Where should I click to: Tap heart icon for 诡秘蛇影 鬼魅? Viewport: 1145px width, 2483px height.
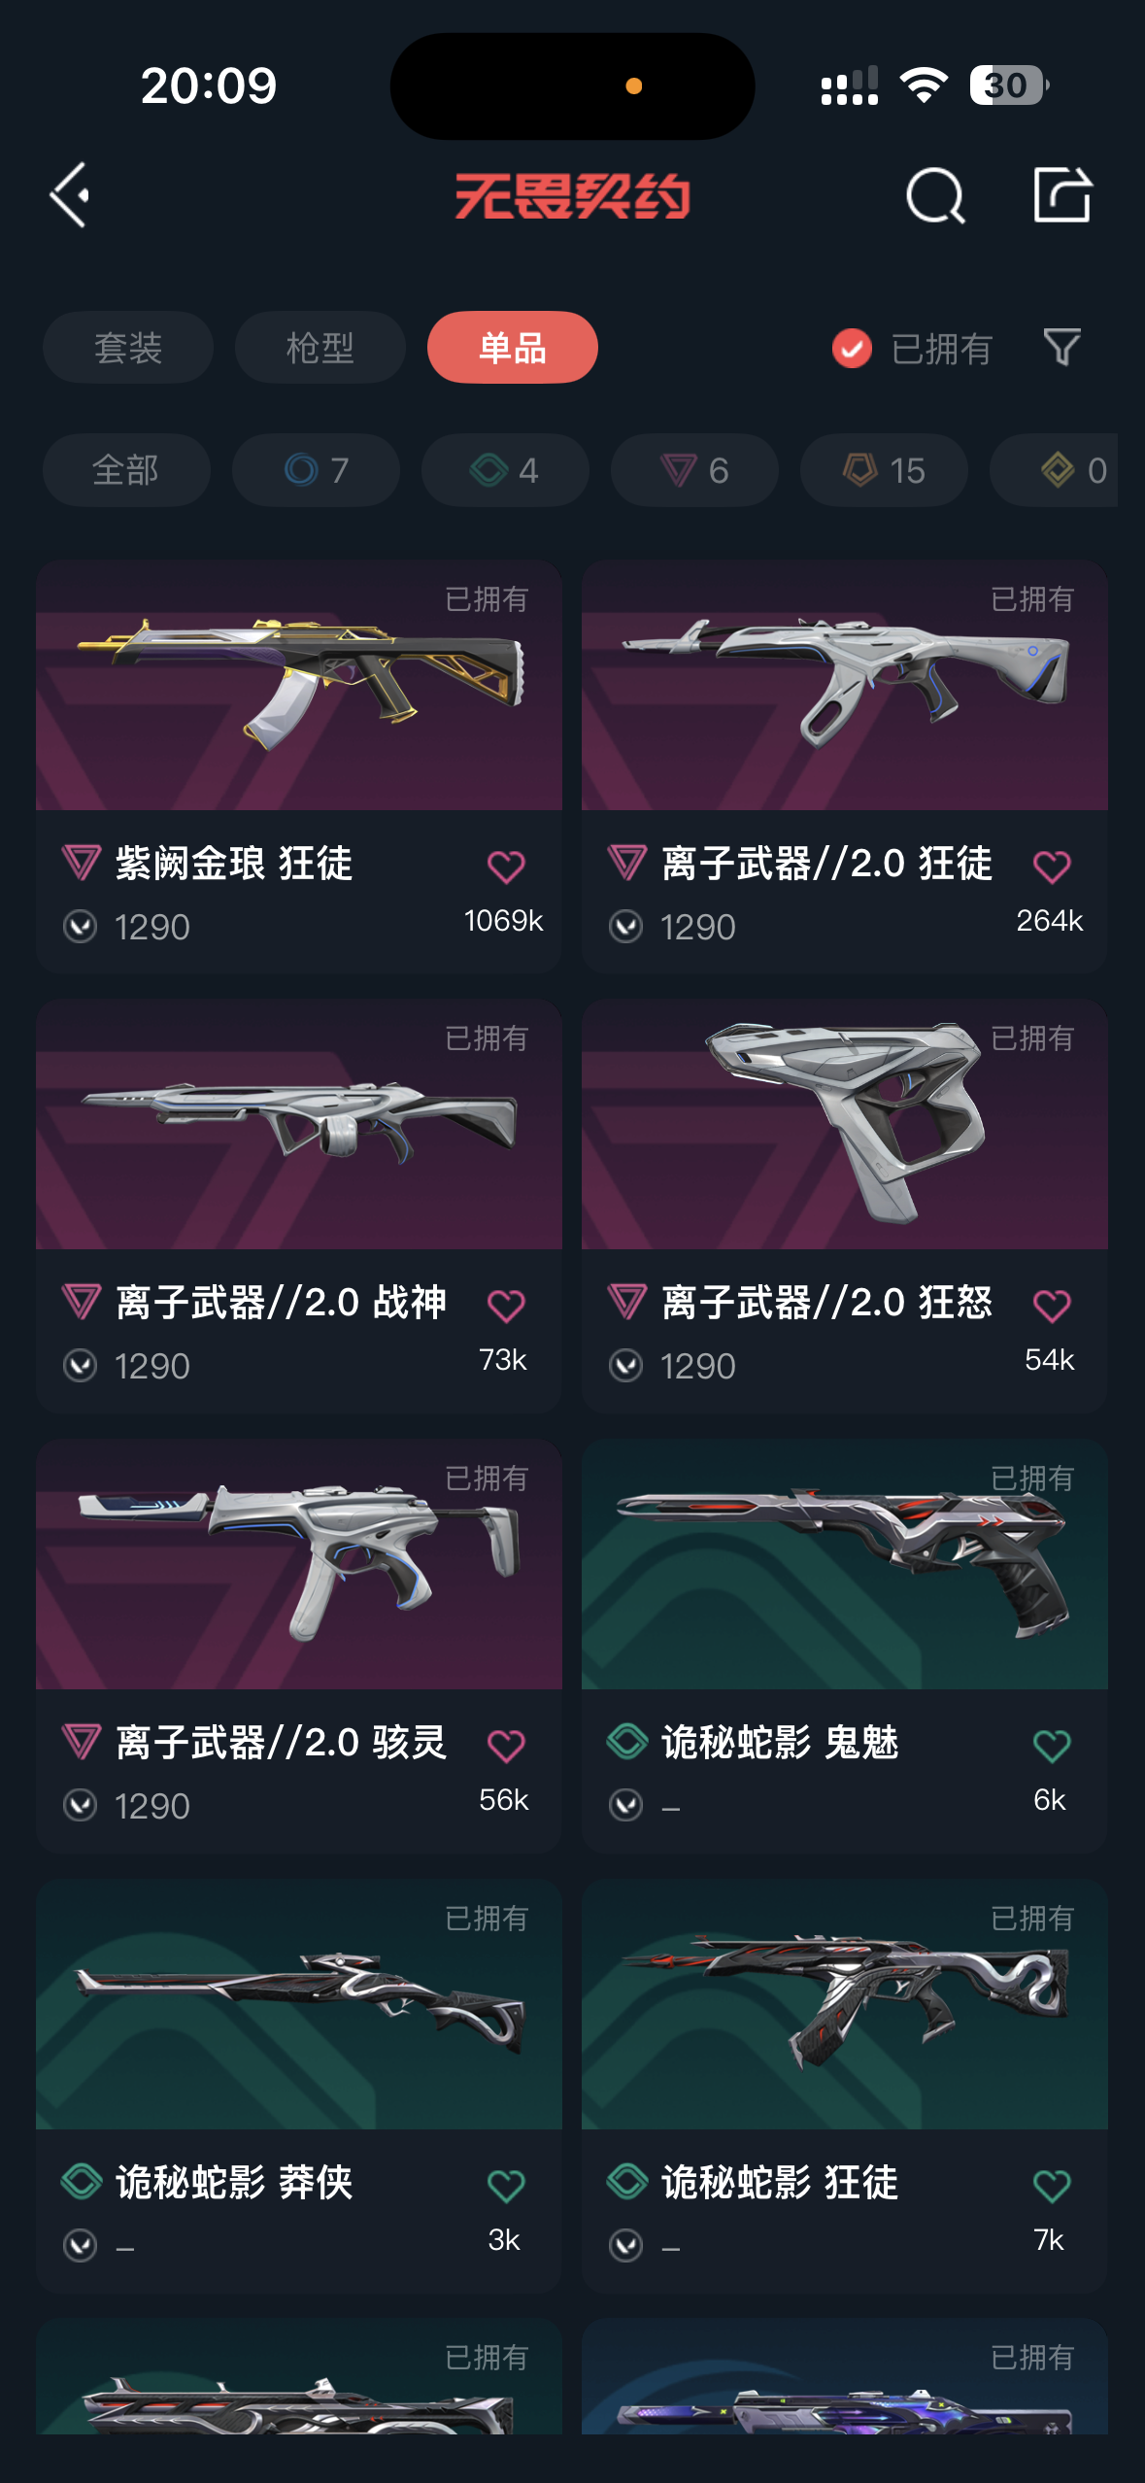point(1052,1746)
